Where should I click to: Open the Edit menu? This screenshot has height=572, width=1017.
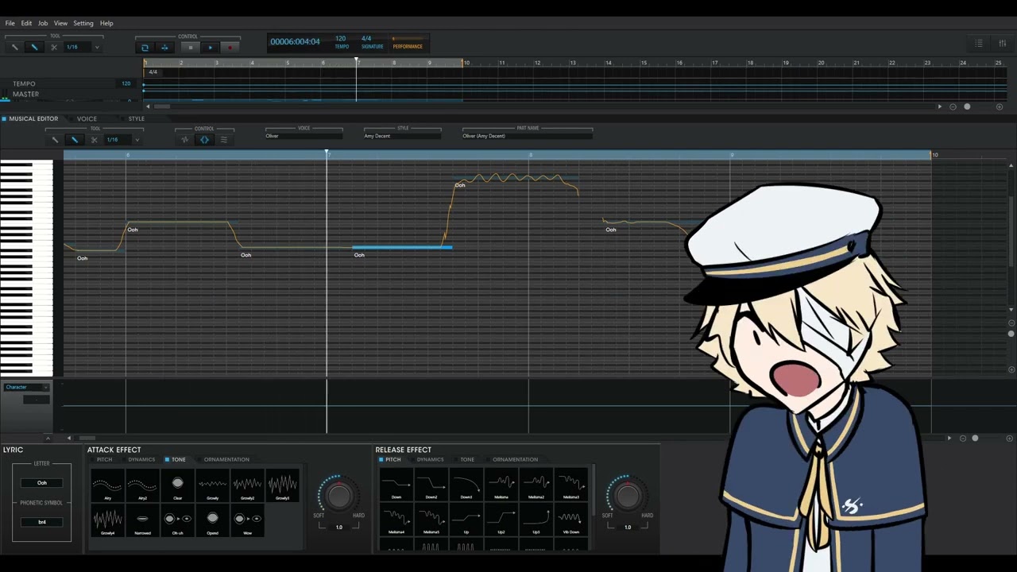tap(26, 23)
